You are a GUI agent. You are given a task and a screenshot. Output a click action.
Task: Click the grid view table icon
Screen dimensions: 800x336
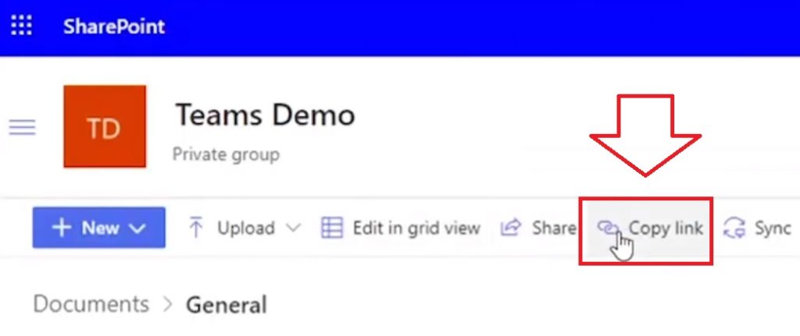pos(331,228)
